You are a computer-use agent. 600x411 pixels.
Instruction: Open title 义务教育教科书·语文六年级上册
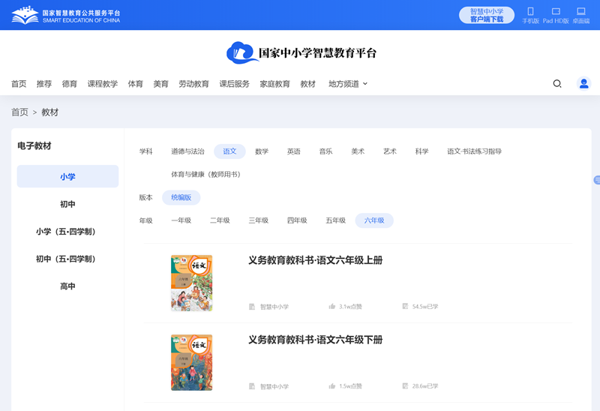(x=315, y=260)
